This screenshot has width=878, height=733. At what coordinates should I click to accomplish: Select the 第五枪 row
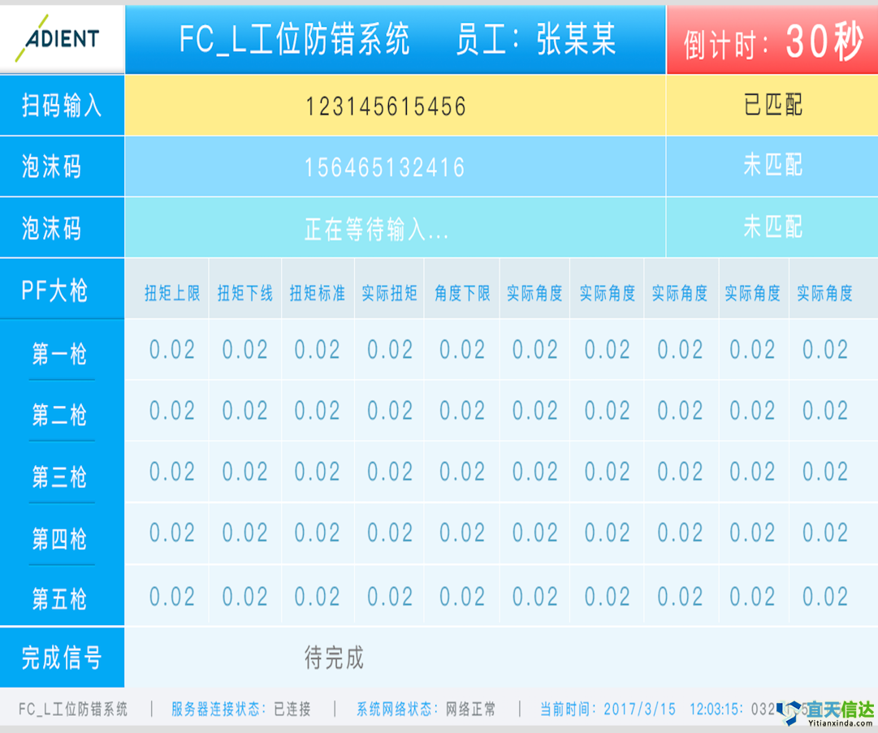(62, 599)
